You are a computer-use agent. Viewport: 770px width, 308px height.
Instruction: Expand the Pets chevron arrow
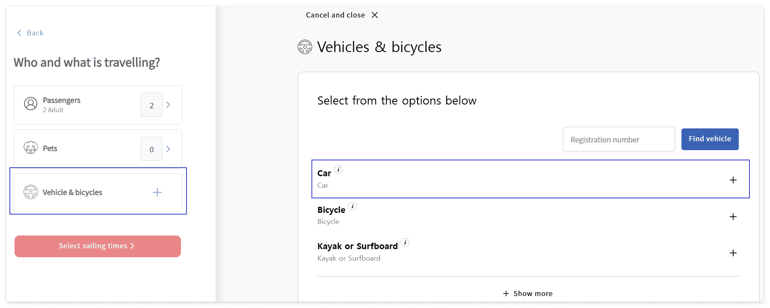click(169, 149)
